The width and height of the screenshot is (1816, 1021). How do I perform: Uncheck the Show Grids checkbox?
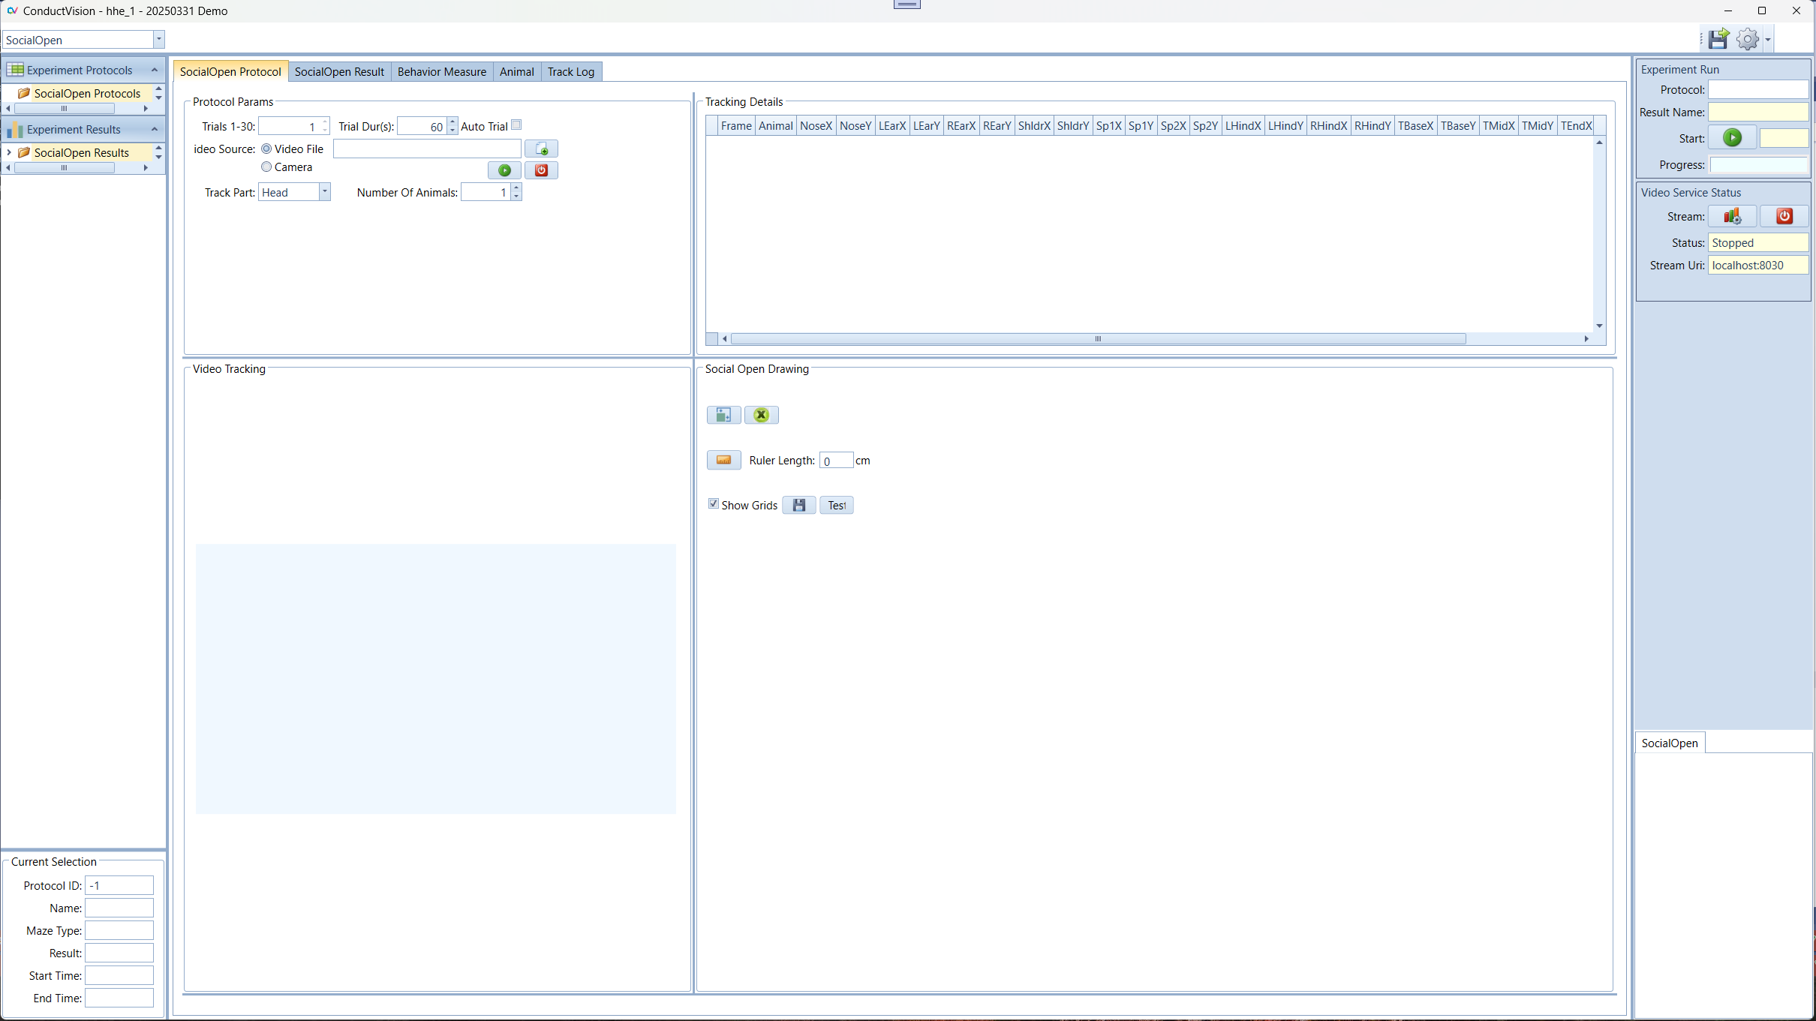point(714,504)
